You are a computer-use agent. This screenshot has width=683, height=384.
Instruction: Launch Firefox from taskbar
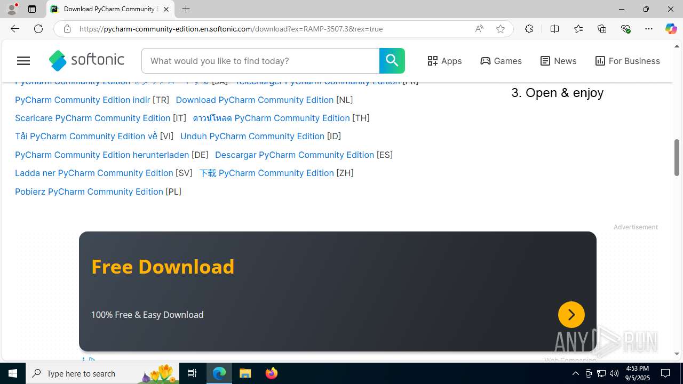coord(272,373)
